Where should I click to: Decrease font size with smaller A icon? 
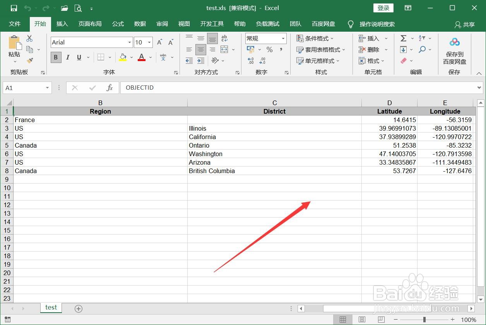click(x=171, y=43)
